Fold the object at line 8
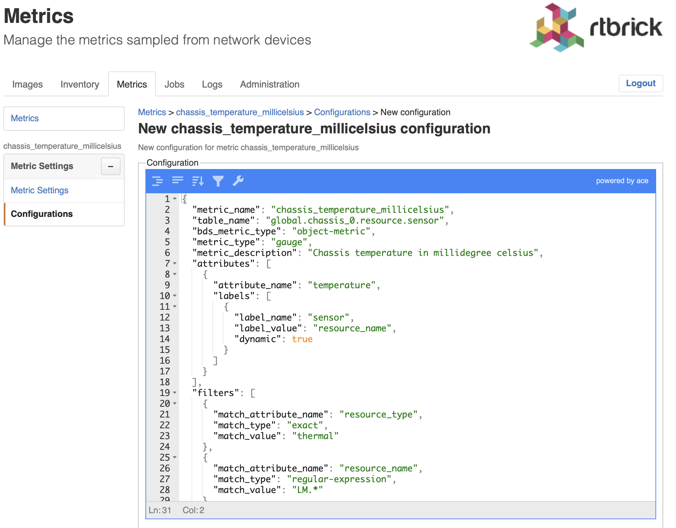The height and width of the screenshot is (528, 676). (x=175, y=274)
